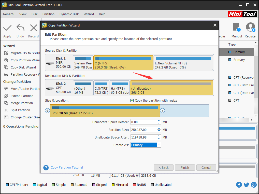Adjust Unallocate Space After stepper
This screenshot has height=194, width=259.
159,137
